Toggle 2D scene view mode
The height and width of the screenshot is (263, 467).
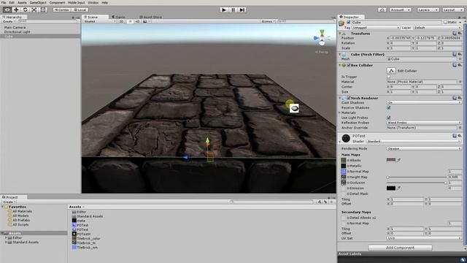pos(121,21)
